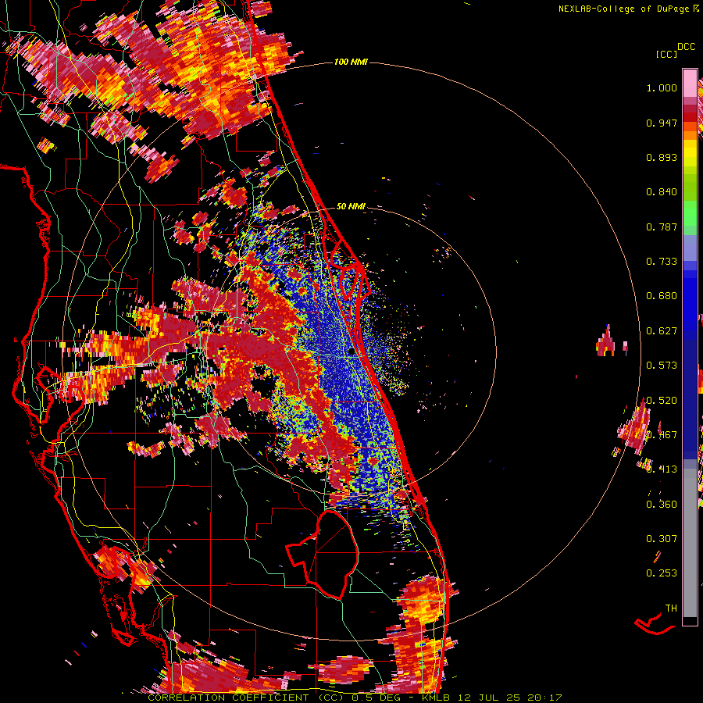Click the 0.253 color scale value

tap(662, 573)
